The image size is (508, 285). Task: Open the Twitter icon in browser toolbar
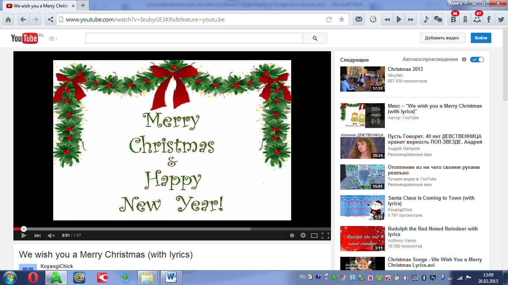(x=501, y=20)
